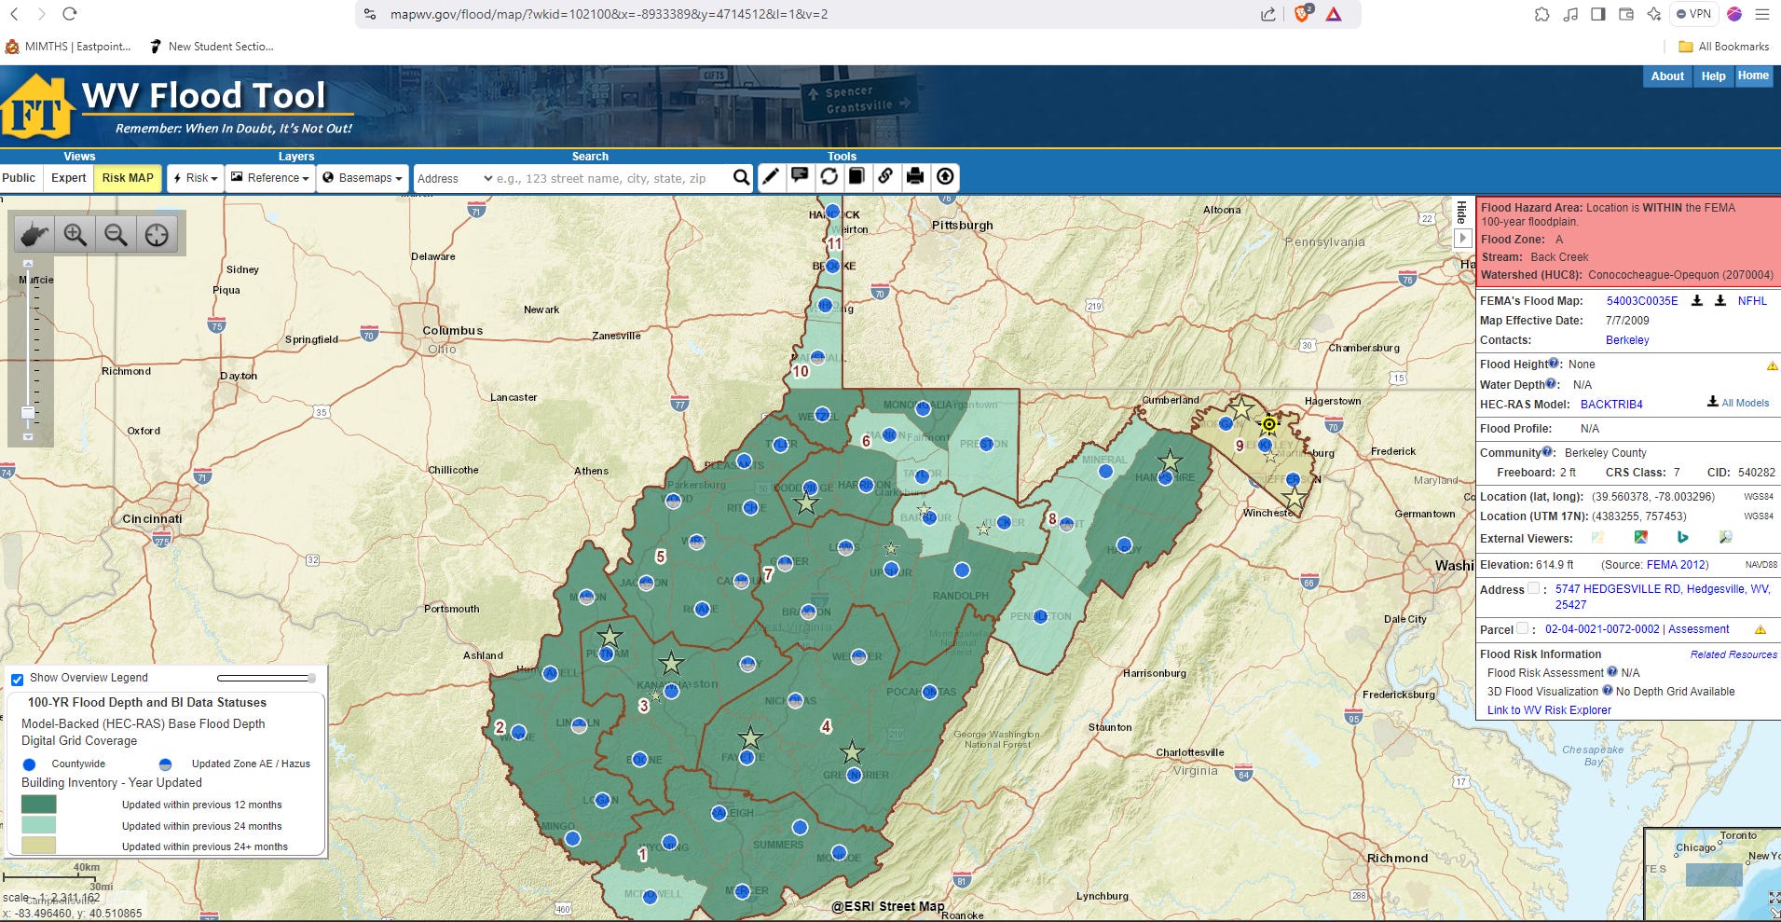
Task: Open the book/guide tool icon
Action: 856,177
